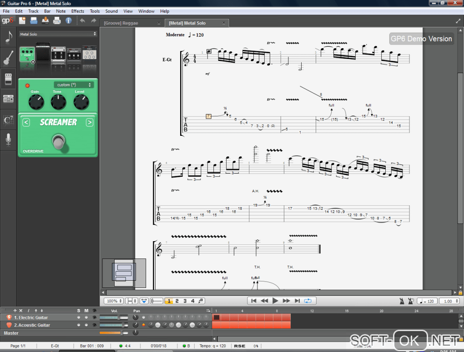The image size is (464, 352).
Task: Undo the last action with the left arrow
Action: [82, 20]
